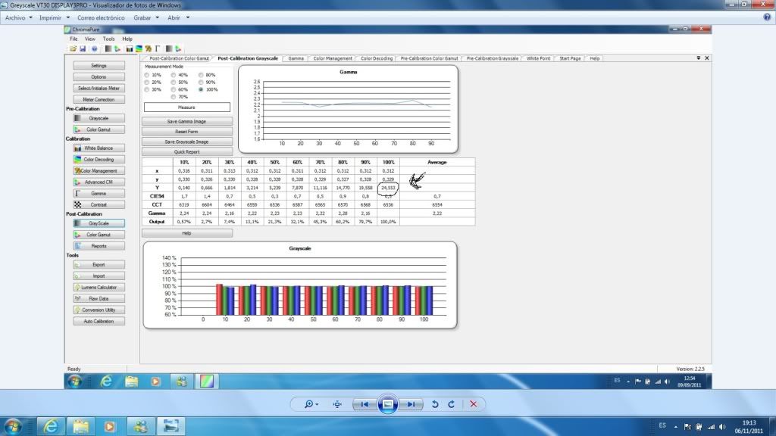Click the 100,0% Output cell
The width and height of the screenshot is (776, 436).
[x=388, y=222]
